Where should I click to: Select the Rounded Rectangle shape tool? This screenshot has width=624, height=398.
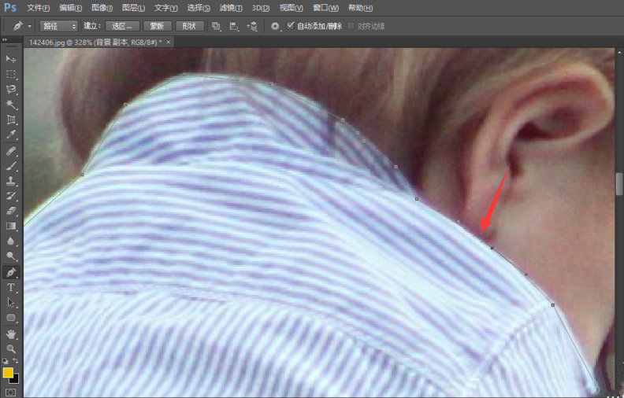(11, 318)
